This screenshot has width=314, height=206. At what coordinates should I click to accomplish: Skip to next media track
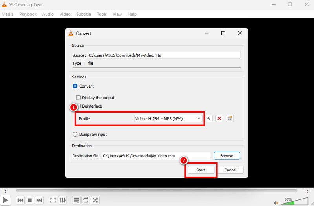[x=39, y=200]
